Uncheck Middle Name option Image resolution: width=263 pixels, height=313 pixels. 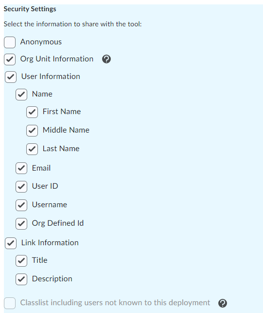pyautogui.click(x=32, y=131)
